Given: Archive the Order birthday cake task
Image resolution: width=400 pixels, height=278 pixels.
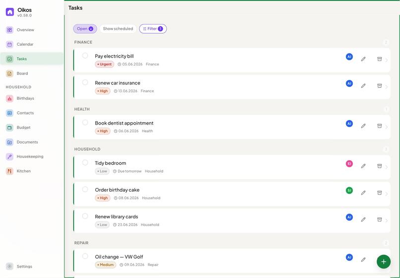Looking at the screenshot, I should tap(380, 193).
